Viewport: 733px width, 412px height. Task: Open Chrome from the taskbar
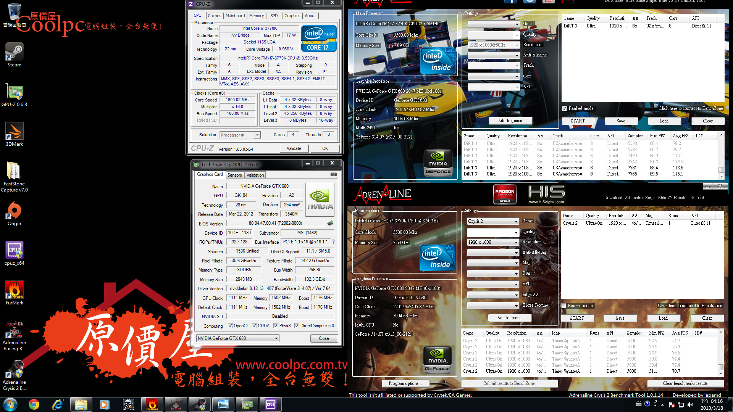point(34,404)
